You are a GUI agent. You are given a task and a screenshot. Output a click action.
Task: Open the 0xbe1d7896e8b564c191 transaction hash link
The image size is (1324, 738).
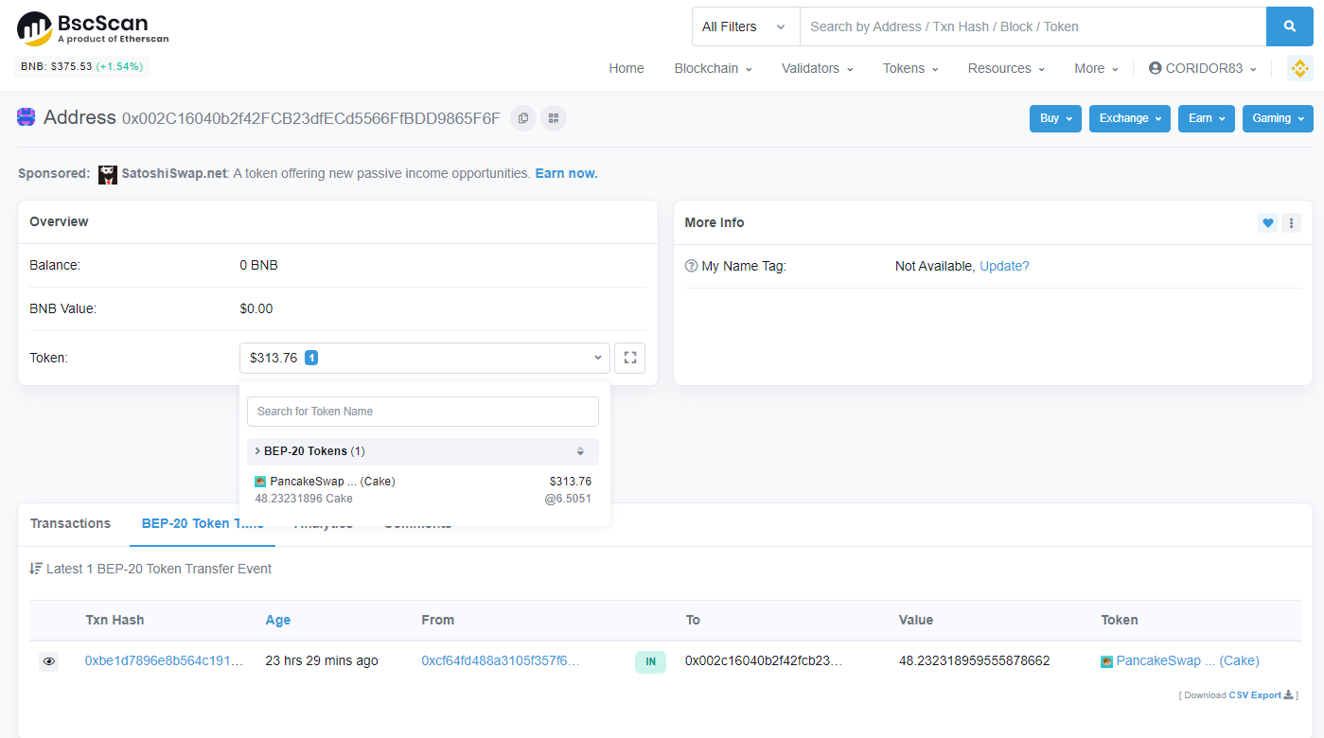(x=164, y=660)
